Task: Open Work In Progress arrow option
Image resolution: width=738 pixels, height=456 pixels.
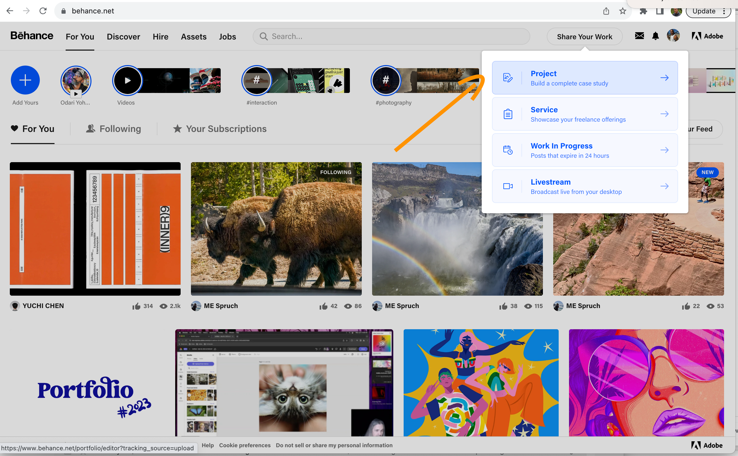Action: click(664, 150)
